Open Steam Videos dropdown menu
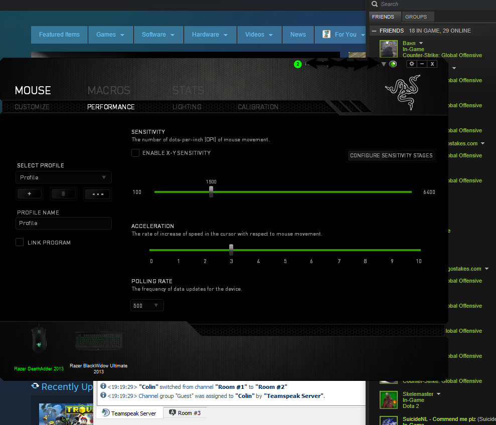496x425 pixels. coord(259,35)
